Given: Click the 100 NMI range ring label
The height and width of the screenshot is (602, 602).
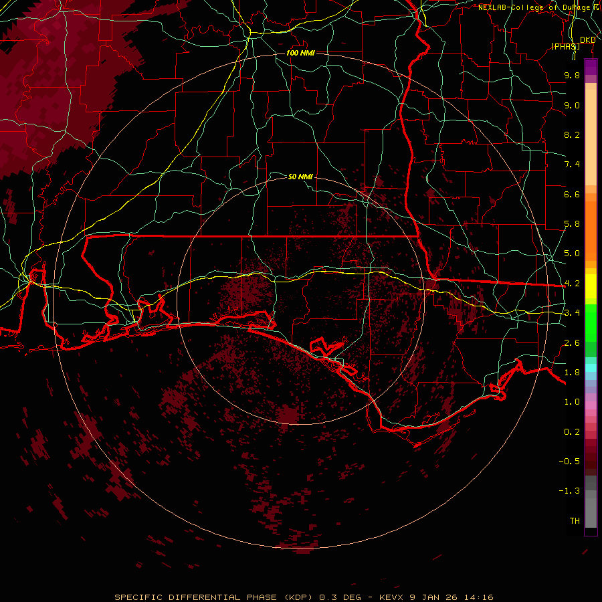Looking at the screenshot, I should 300,53.
